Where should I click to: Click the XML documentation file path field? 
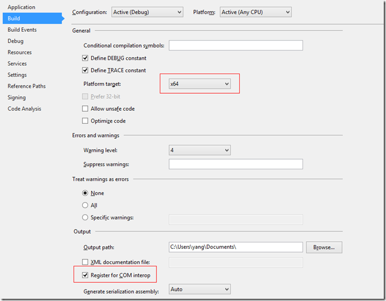236,263
